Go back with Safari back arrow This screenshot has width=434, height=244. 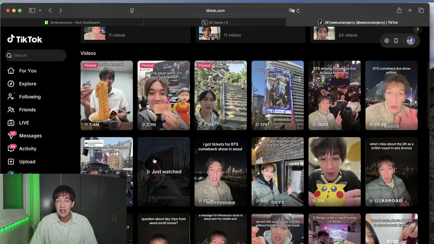(x=50, y=11)
